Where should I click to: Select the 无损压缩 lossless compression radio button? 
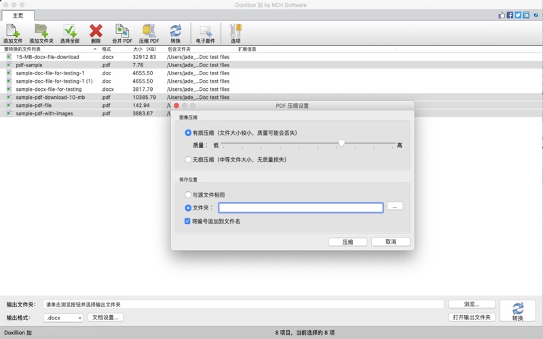pos(188,159)
